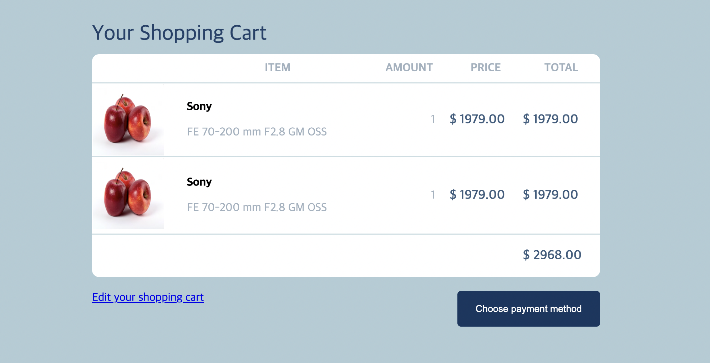The image size is (710, 363).
Task: Click the second row's total price
Action: click(x=550, y=194)
